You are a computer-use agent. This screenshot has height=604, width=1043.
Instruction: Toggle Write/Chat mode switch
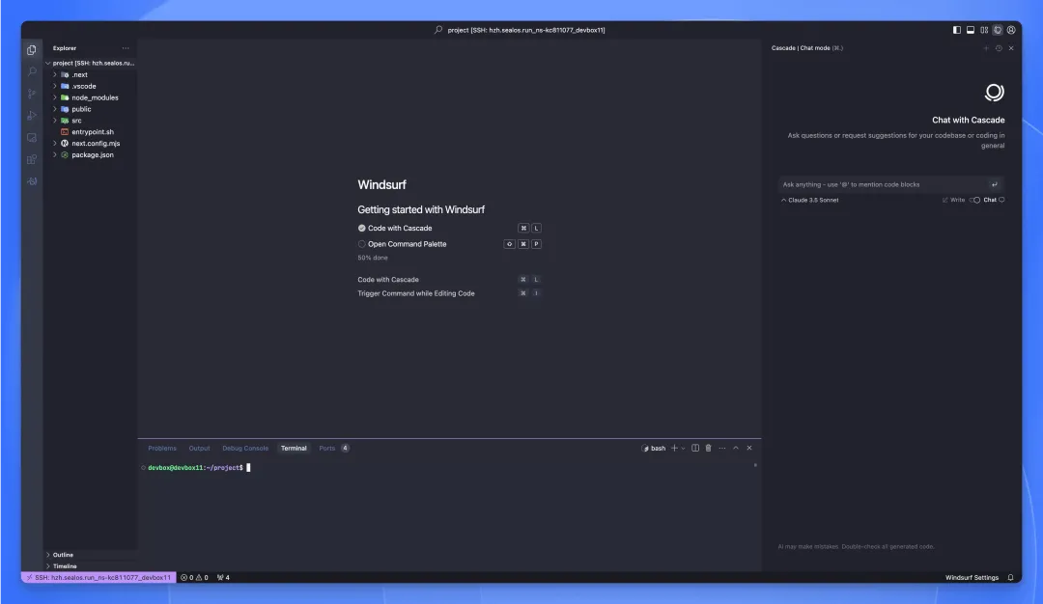pos(974,200)
